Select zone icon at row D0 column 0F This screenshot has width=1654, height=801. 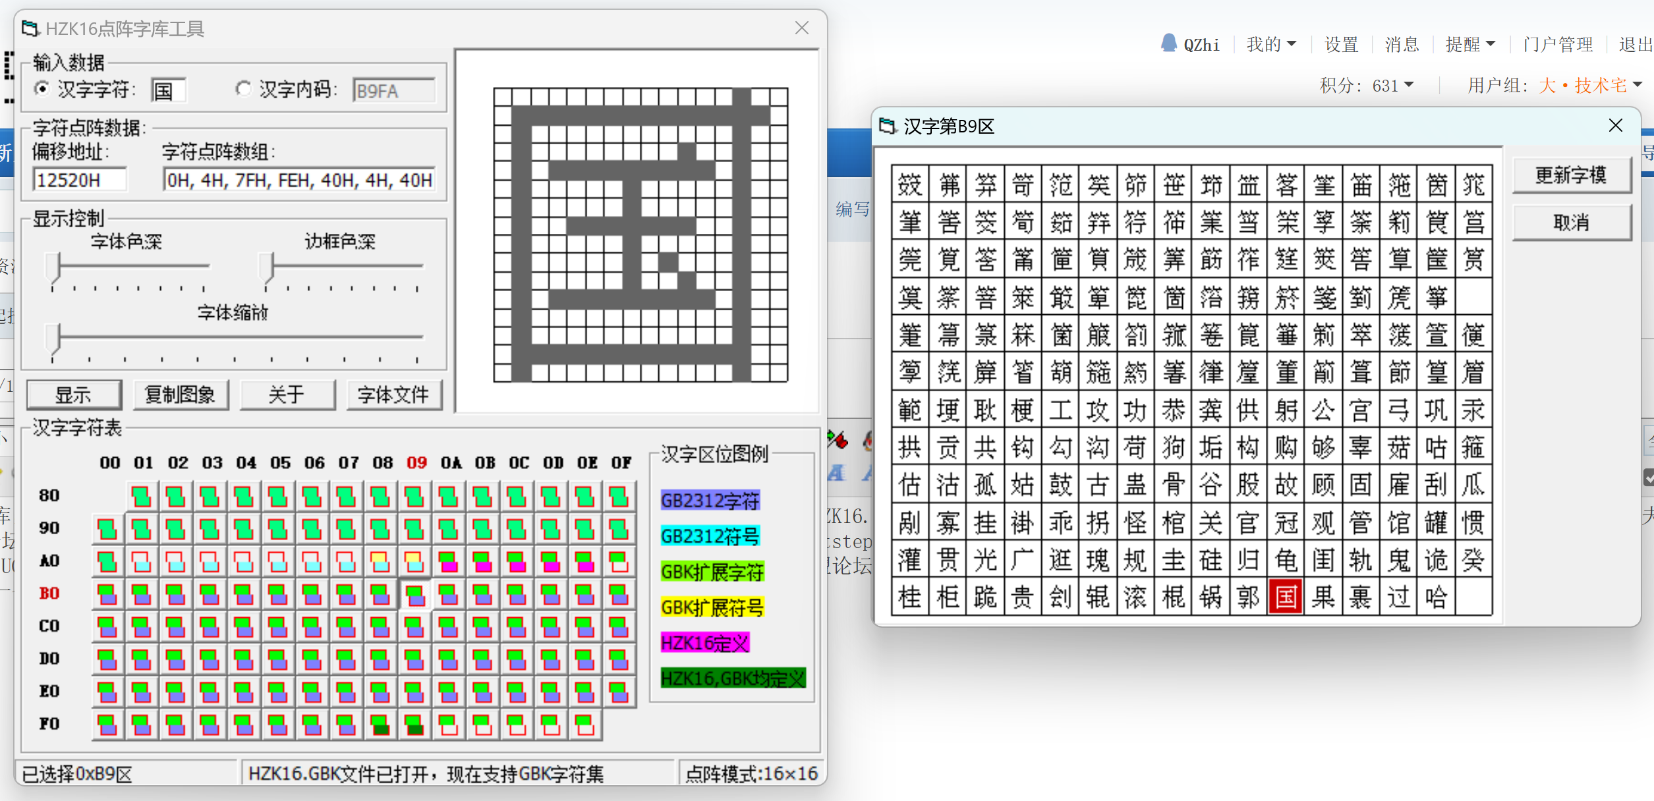click(x=619, y=659)
